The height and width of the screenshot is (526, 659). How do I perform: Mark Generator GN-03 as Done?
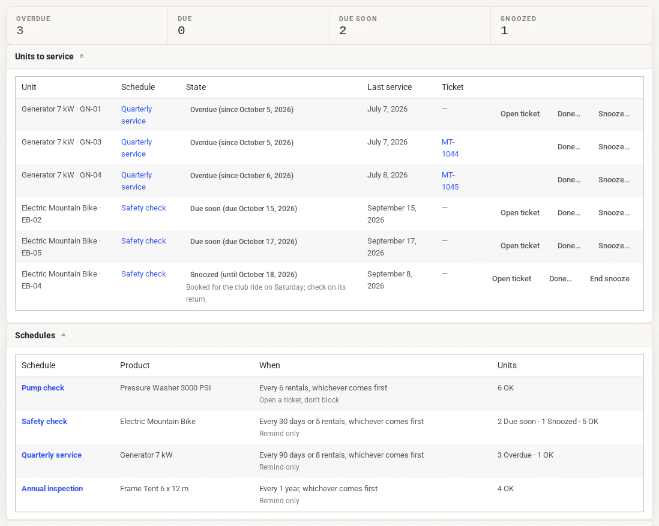pyautogui.click(x=568, y=147)
